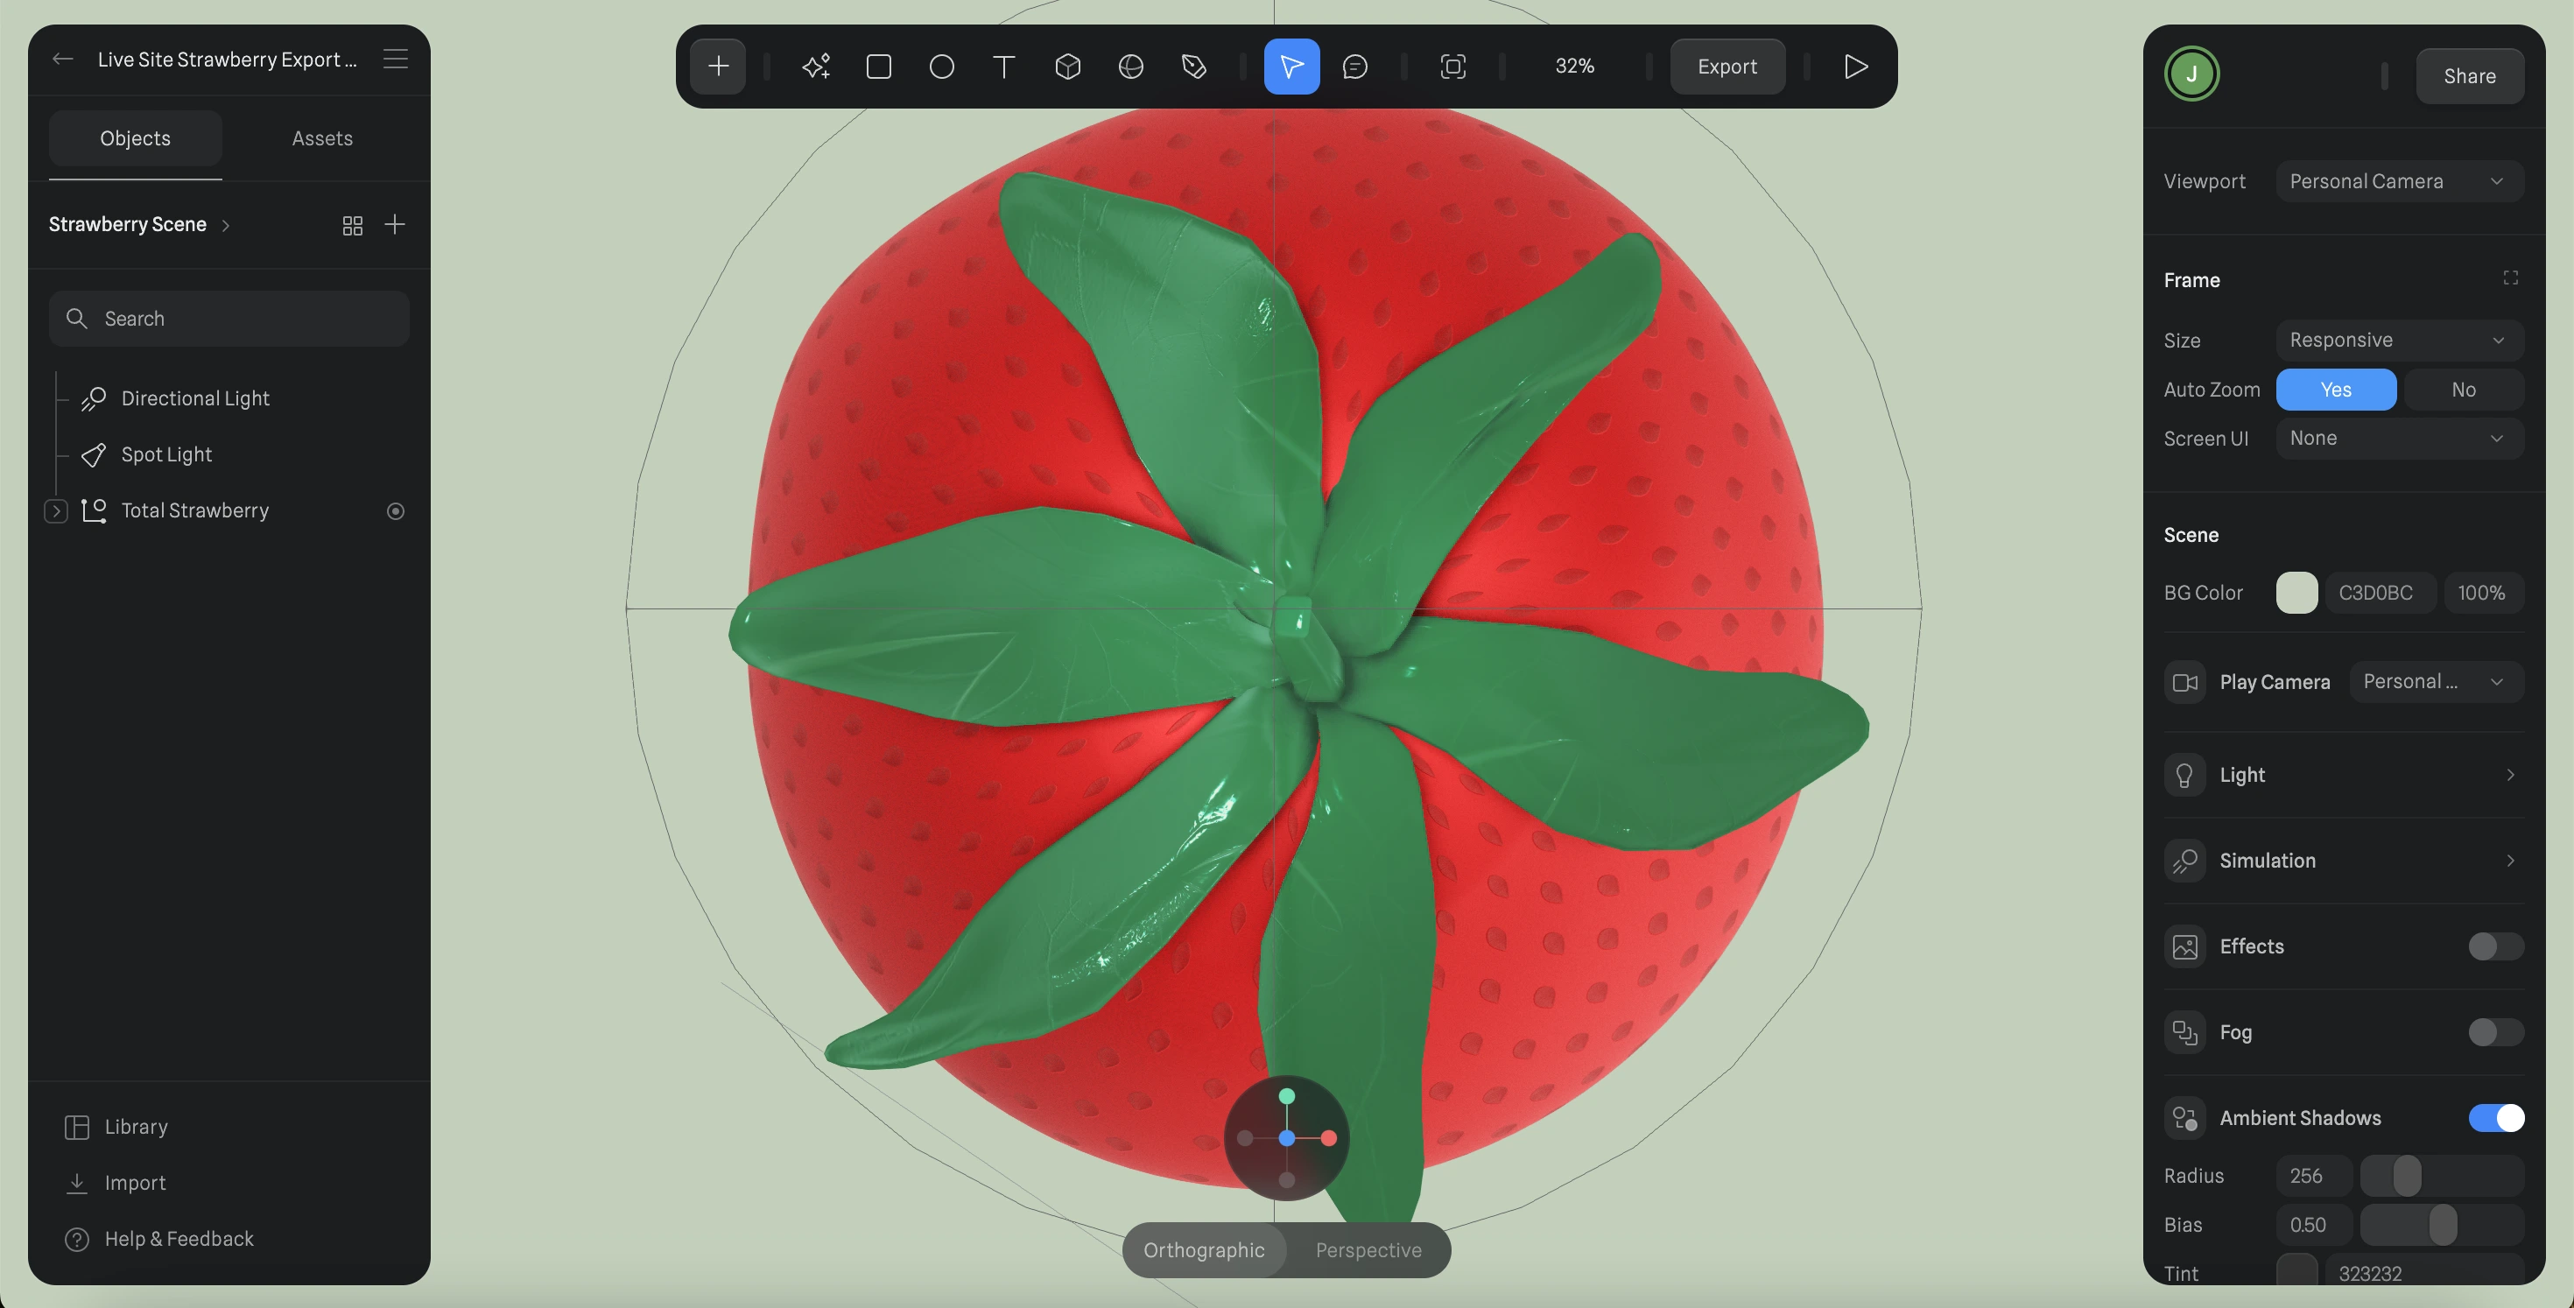Click the Ambient Shadows Radius slider
The image size is (2574, 1308).
tap(2441, 1176)
